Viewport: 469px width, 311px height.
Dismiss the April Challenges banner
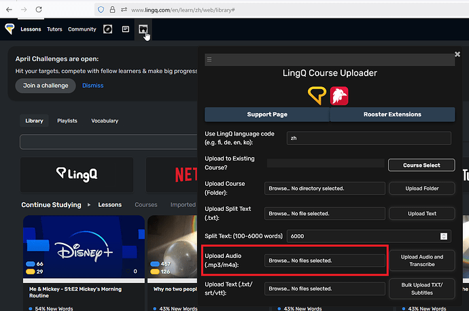[92, 86]
